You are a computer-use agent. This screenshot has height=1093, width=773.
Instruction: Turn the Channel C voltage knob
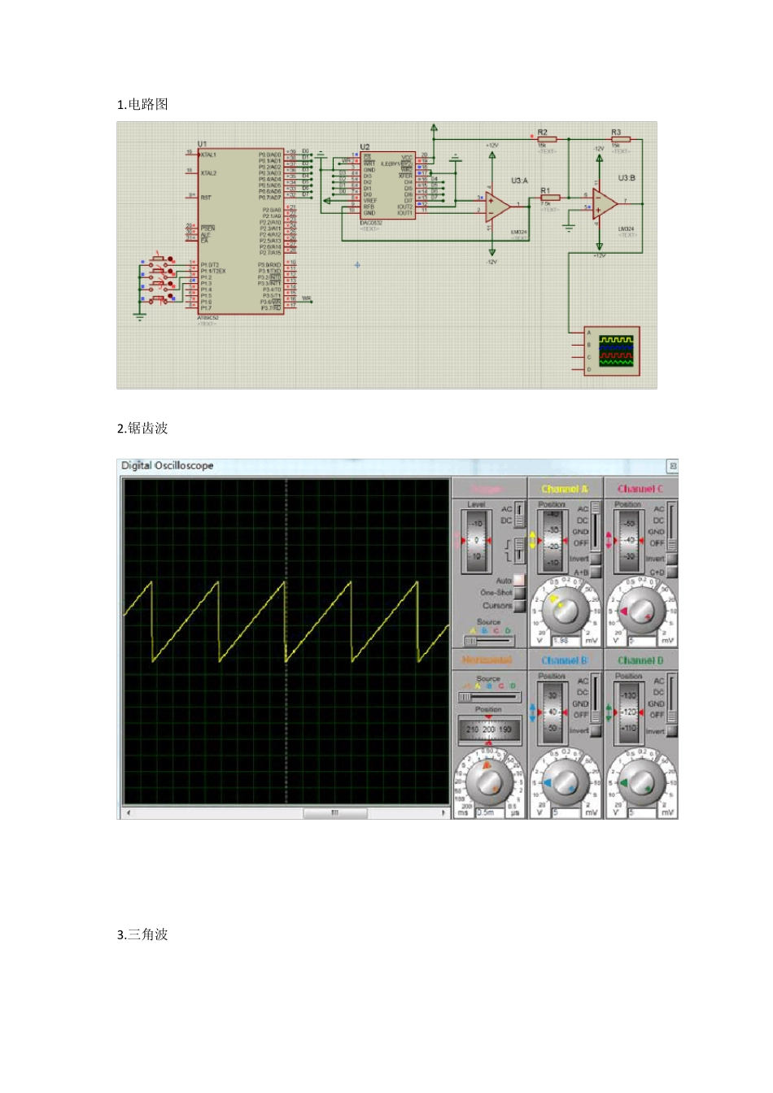tap(640, 610)
